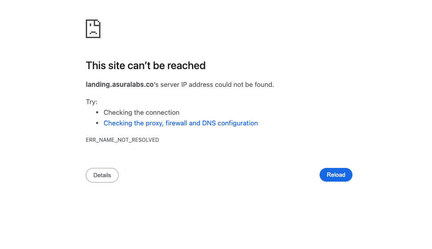Click the word 'firewall' in the blue link
The height and width of the screenshot is (249, 432).
[176, 123]
